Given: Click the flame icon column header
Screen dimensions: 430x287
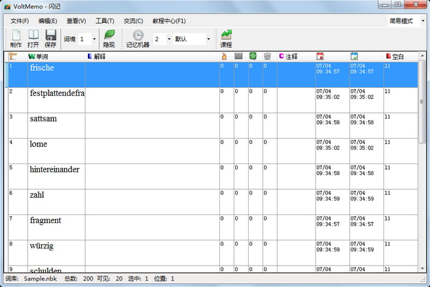Looking at the screenshot, I should coord(224,57).
